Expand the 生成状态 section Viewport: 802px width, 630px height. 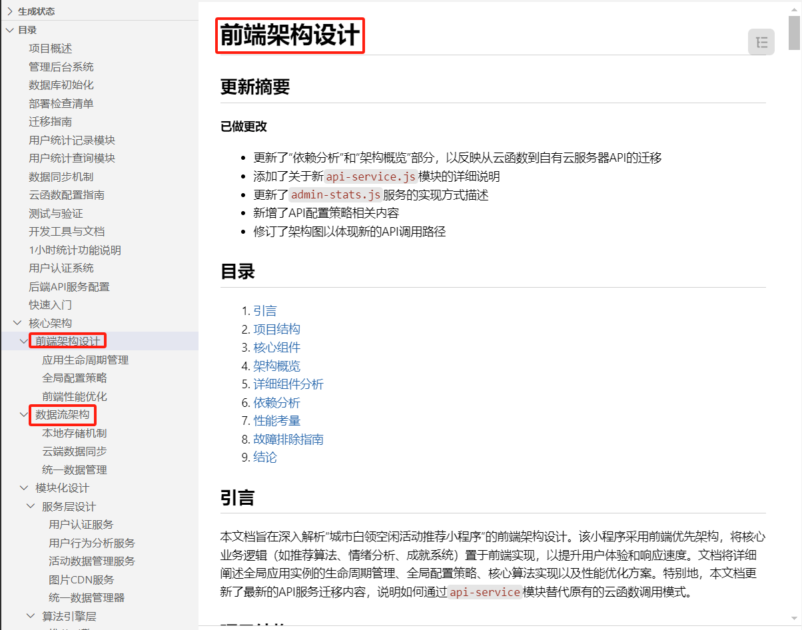[x=10, y=11]
